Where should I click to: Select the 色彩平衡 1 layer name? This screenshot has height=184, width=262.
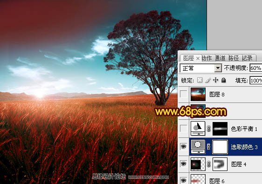pyautogui.click(x=244, y=129)
